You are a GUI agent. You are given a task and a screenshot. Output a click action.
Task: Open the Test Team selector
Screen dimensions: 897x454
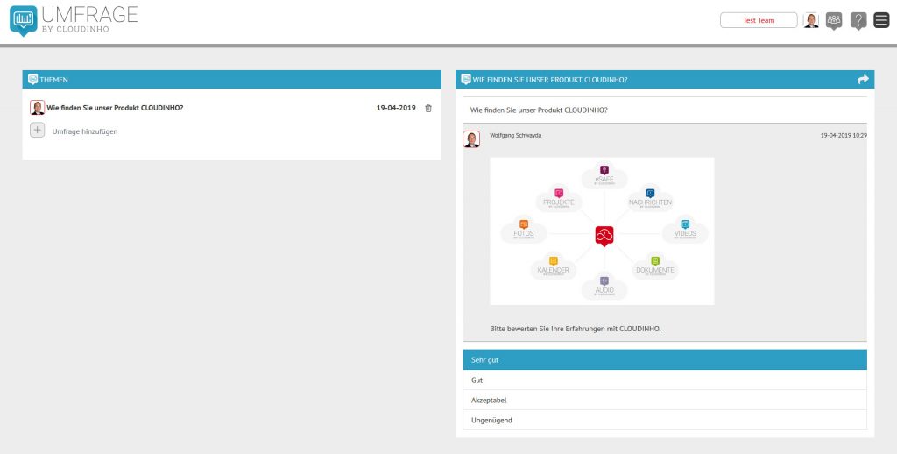click(x=759, y=20)
